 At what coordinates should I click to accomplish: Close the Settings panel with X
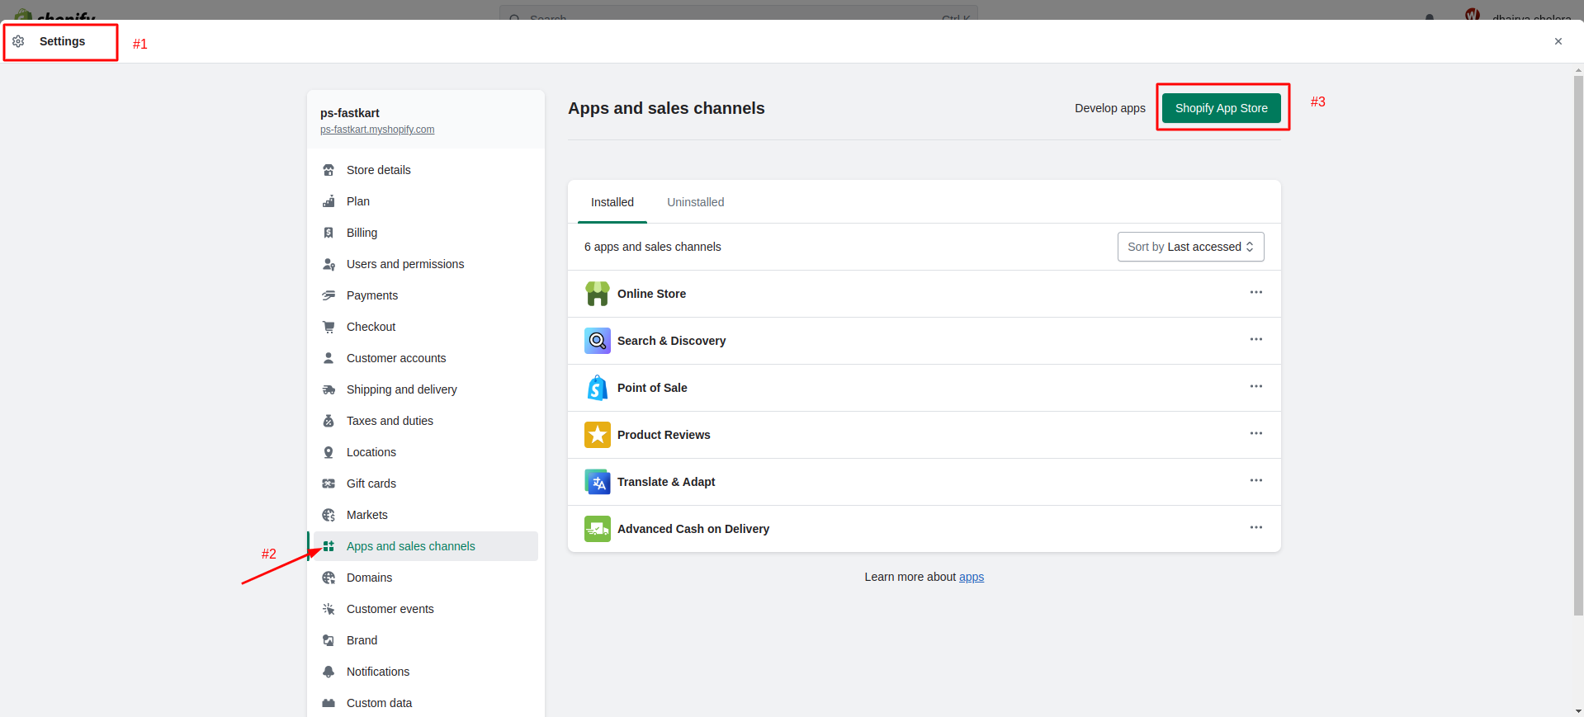pyautogui.click(x=1558, y=41)
